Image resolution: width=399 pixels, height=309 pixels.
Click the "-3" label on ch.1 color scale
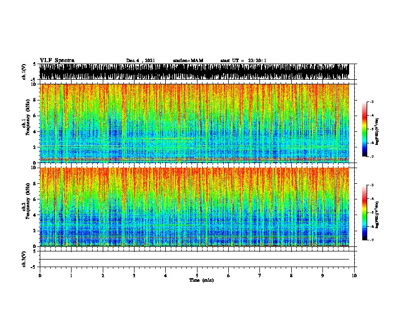point(372,101)
